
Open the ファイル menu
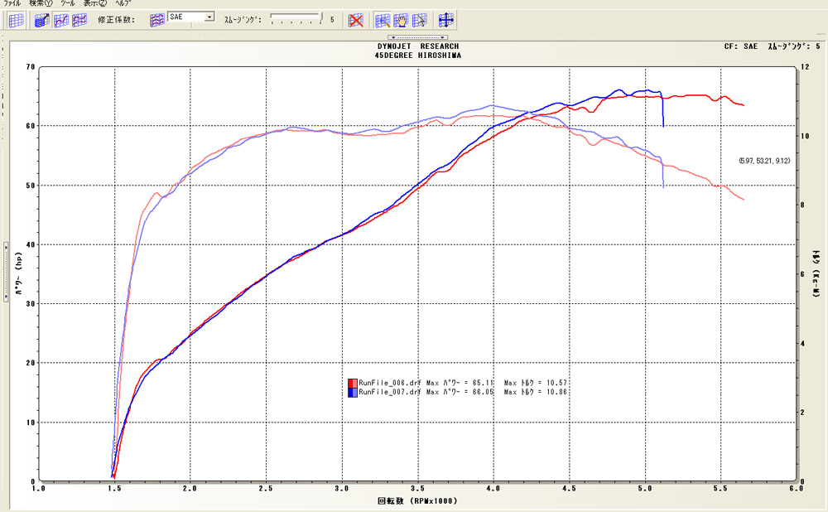tap(12, 4)
